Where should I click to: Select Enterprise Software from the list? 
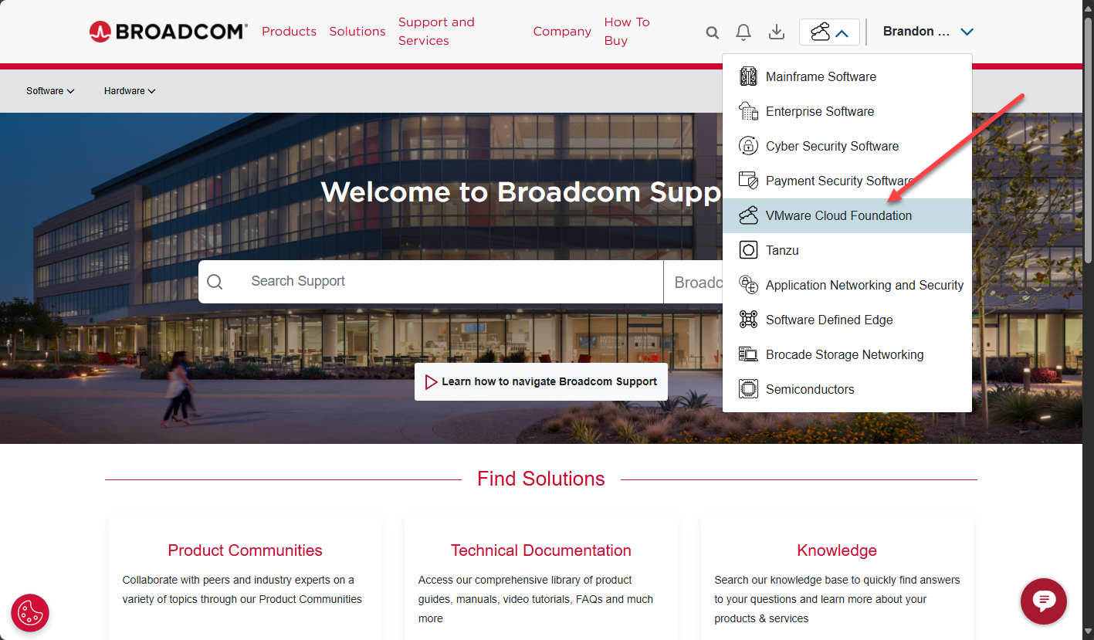(x=847, y=111)
